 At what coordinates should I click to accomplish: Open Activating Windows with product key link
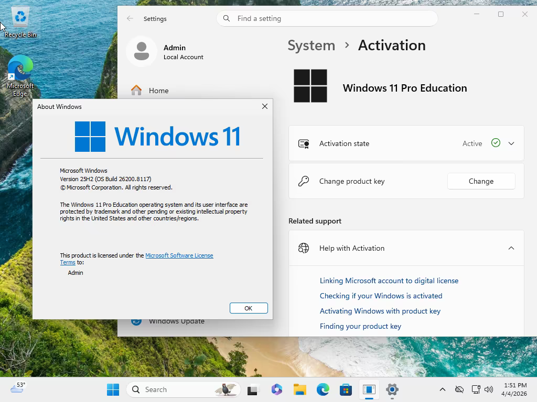pyautogui.click(x=380, y=311)
